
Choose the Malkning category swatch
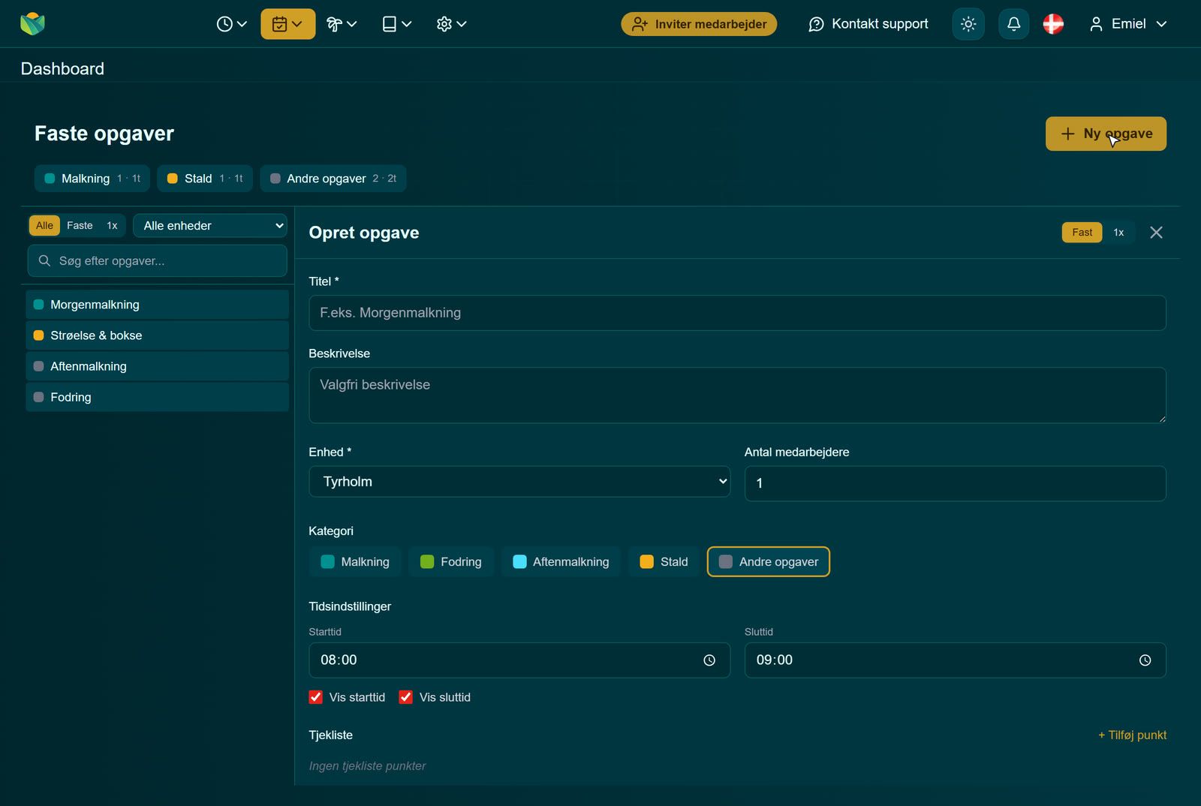355,562
